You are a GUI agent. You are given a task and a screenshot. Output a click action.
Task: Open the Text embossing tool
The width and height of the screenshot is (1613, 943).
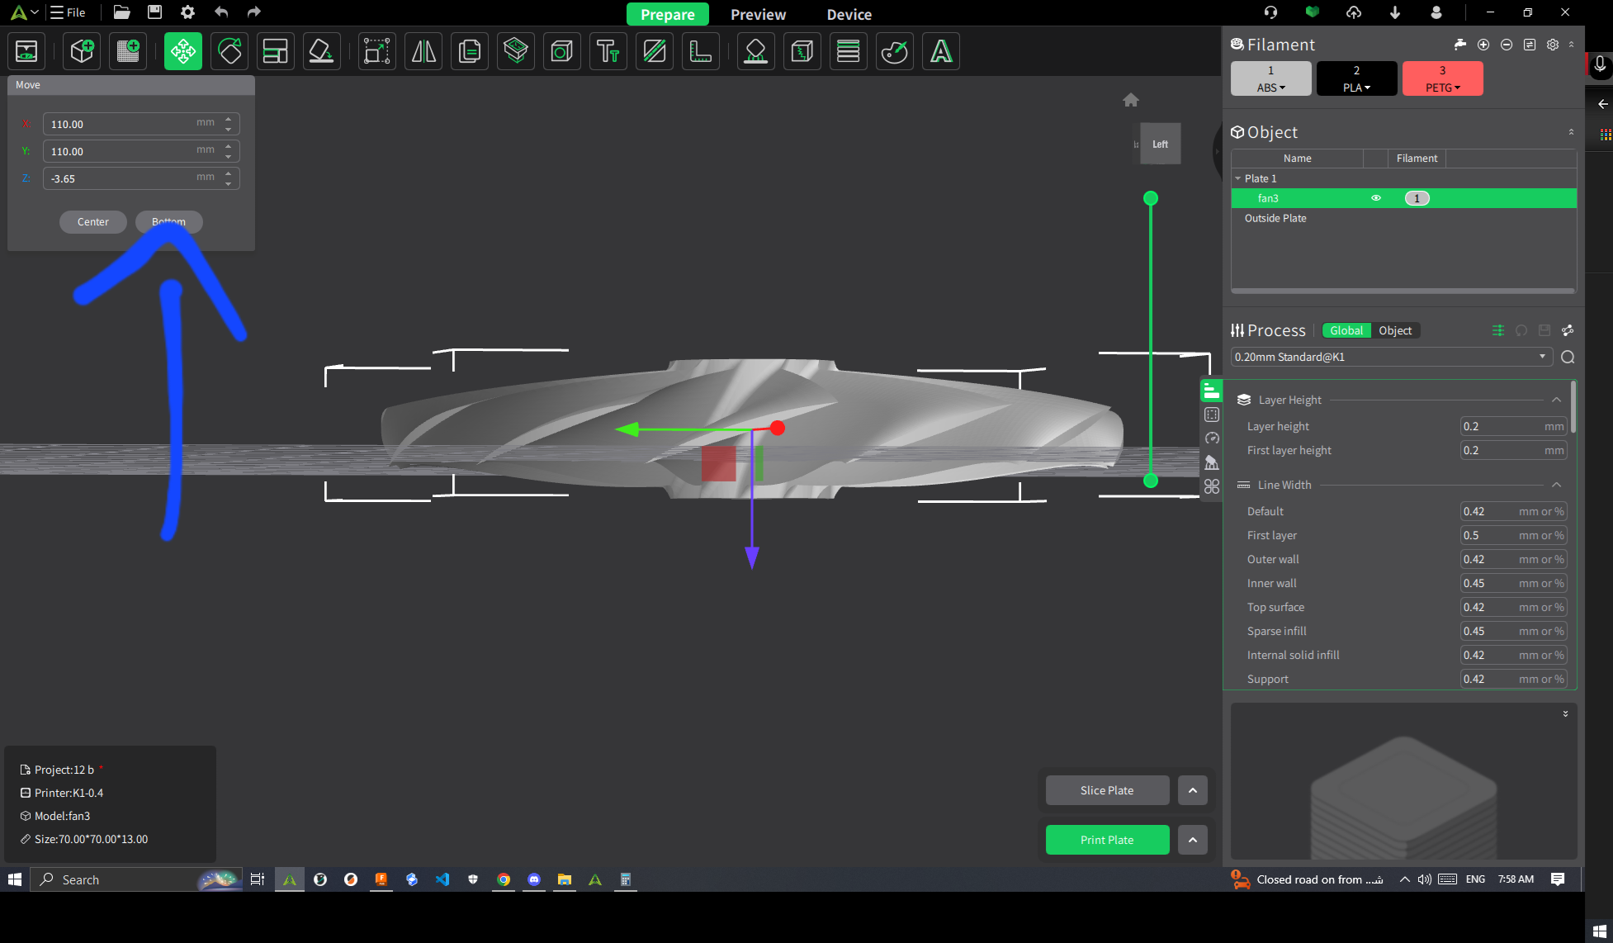pyautogui.click(x=608, y=52)
